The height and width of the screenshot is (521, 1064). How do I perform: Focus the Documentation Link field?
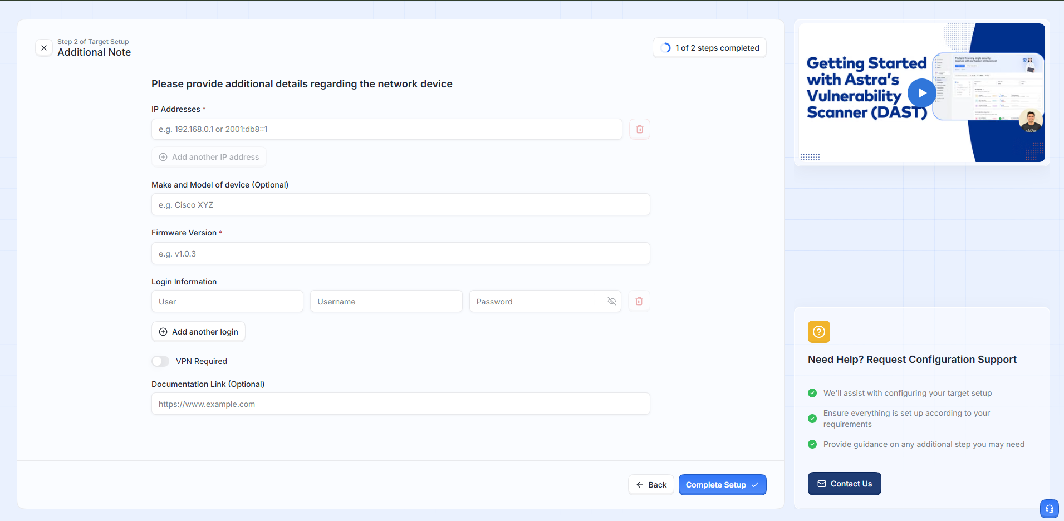click(x=401, y=404)
